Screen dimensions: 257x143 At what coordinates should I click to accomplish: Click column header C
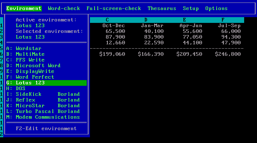click(x=107, y=20)
